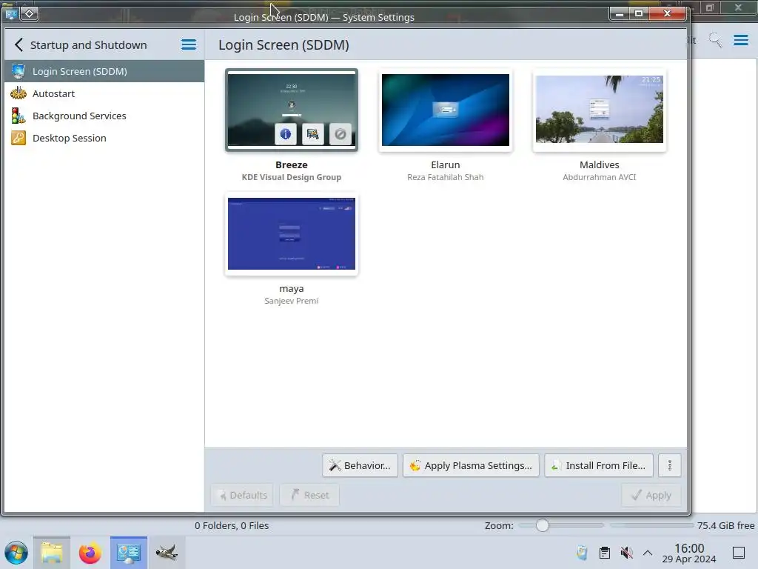The height and width of the screenshot is (569, 758).
Task: Click the 'Reza Fatahilah Shah' author label
Action: pos(445,177)
